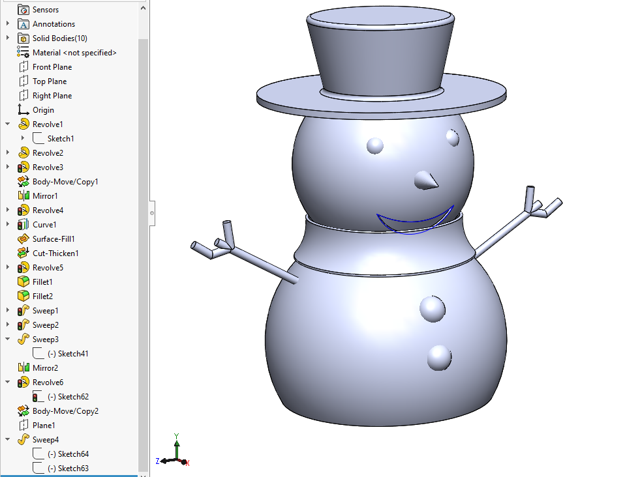Select the Sketch64 label
Screen dimensions: 625x477
(68, 454)
